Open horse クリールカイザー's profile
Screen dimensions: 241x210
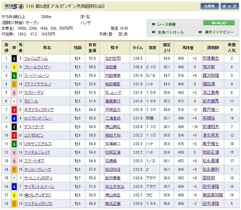click(37, 67)
